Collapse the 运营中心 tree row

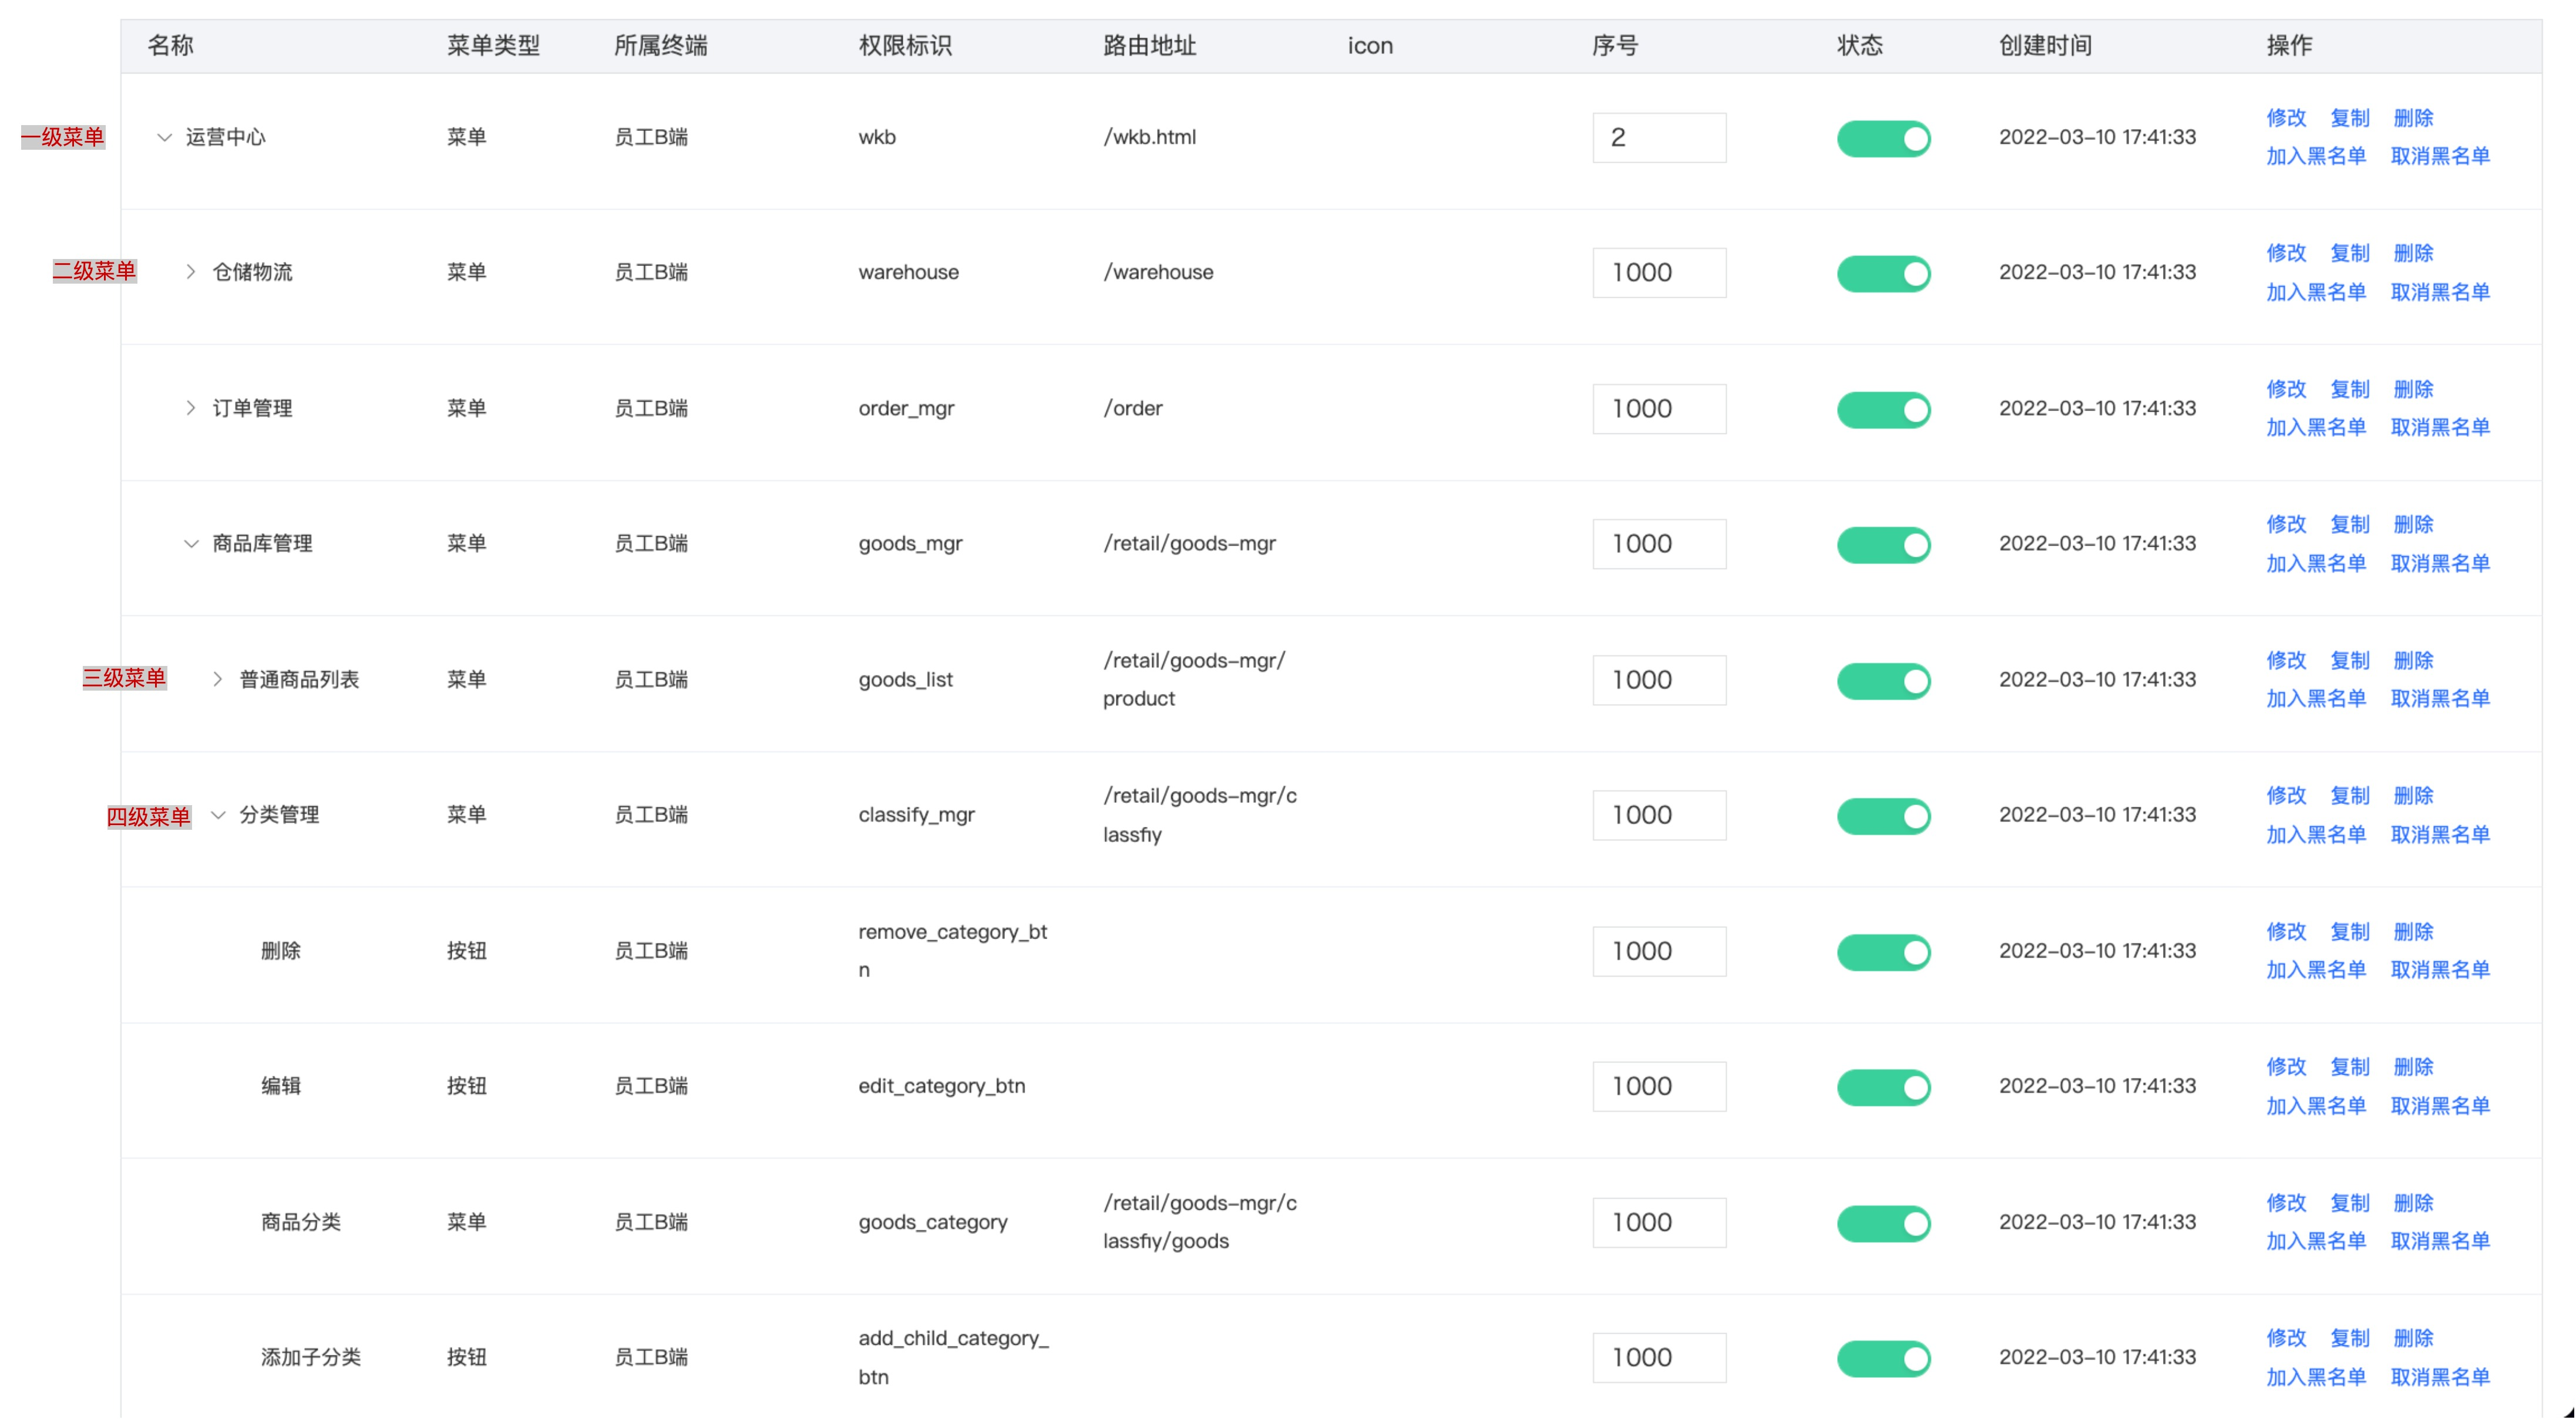pyautogui.click(x=164, y=137)
